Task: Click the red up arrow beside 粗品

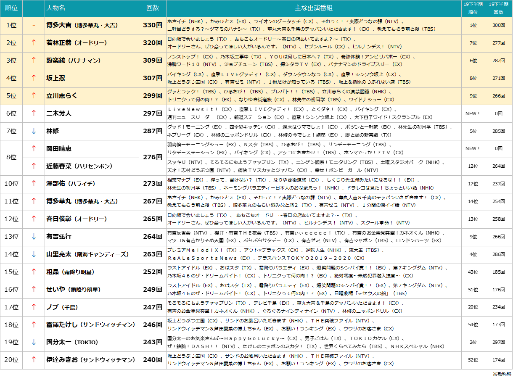Action: click(34, 272)
